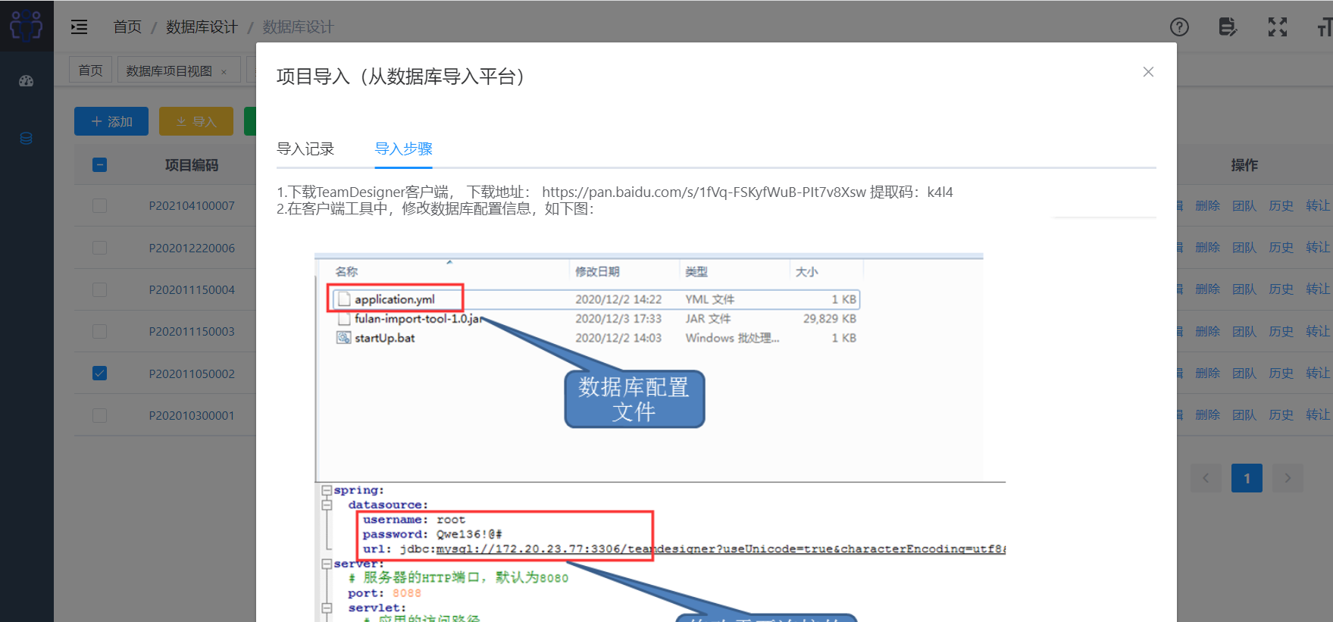The height and width of the screenshot is (622, 1333).
Task: Click 删除 in the P202010300001 row
Action: click(x=1207, y=415)
